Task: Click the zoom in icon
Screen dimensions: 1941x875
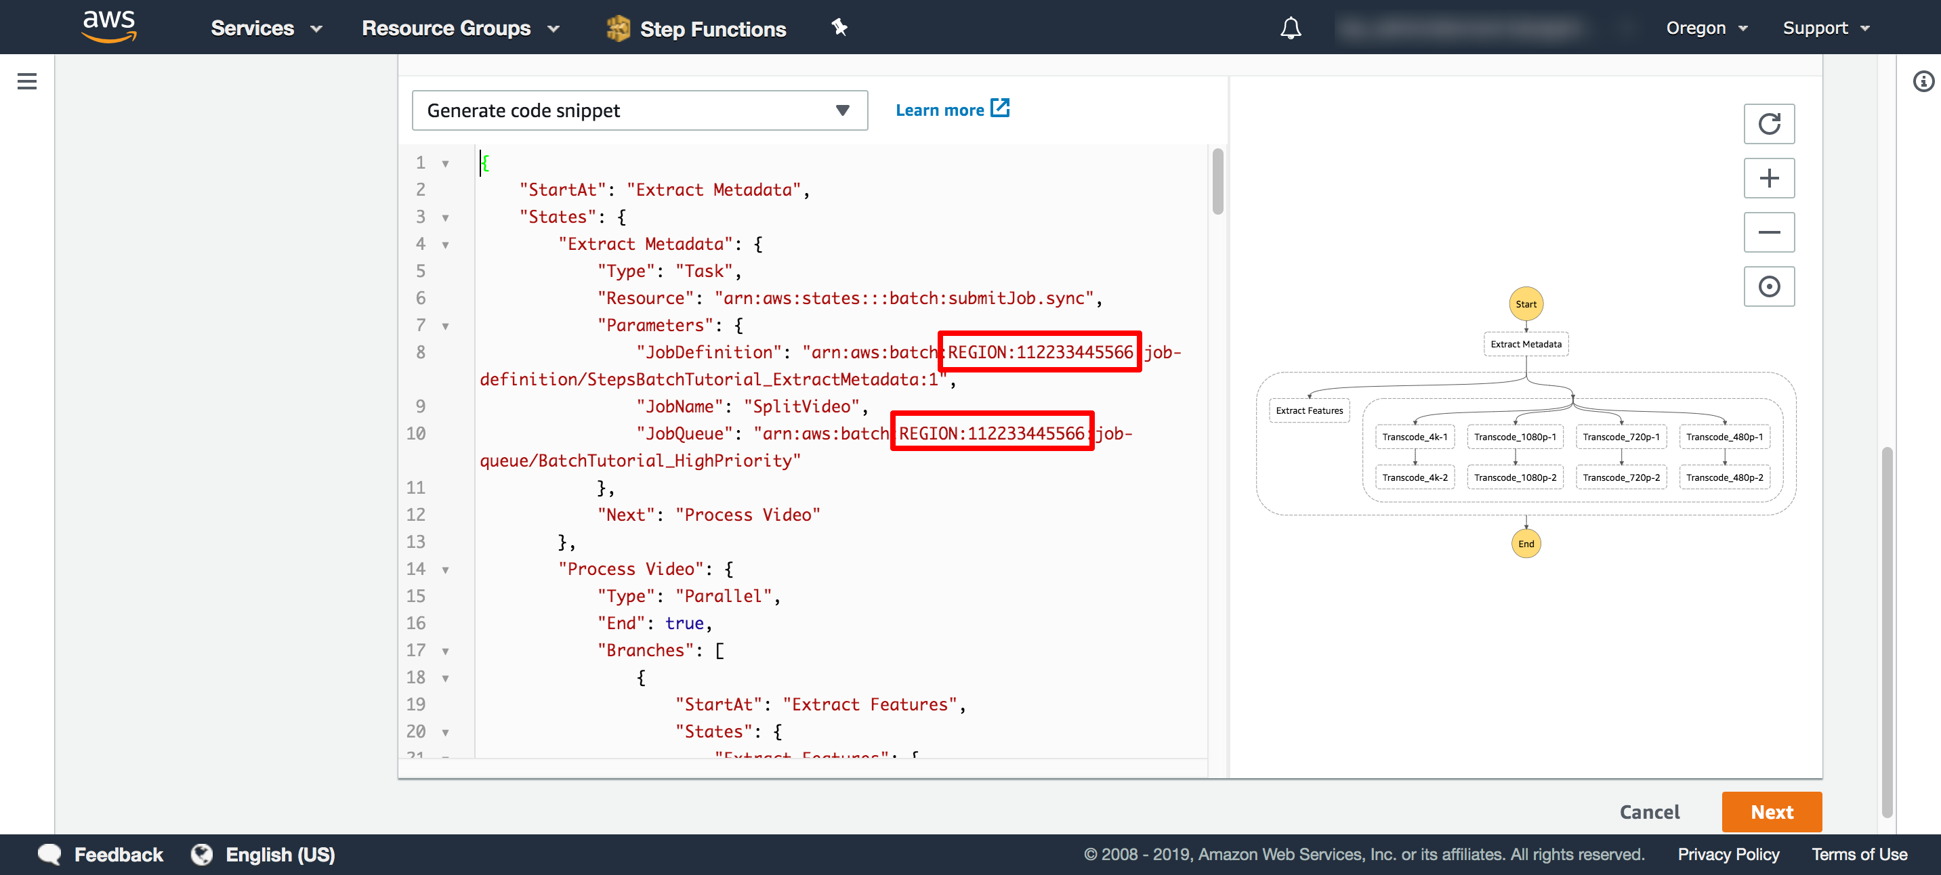Action: click(x=1770, y=177)
